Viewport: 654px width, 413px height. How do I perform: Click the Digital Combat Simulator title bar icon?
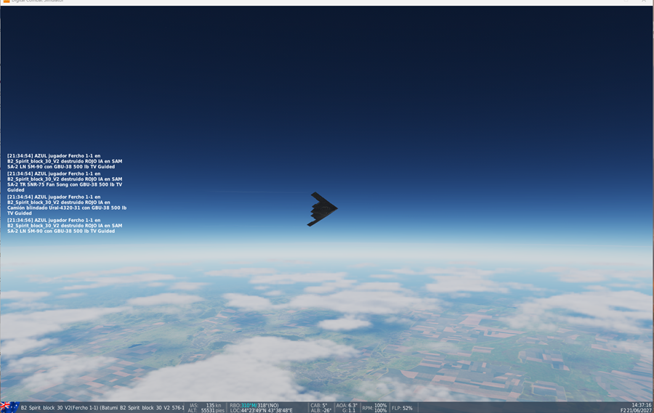click(5, 1)
